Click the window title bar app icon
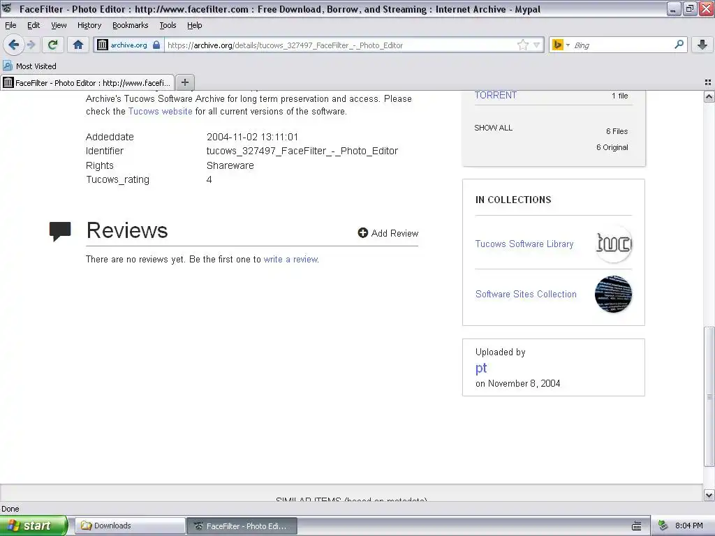 click(7, 8)
